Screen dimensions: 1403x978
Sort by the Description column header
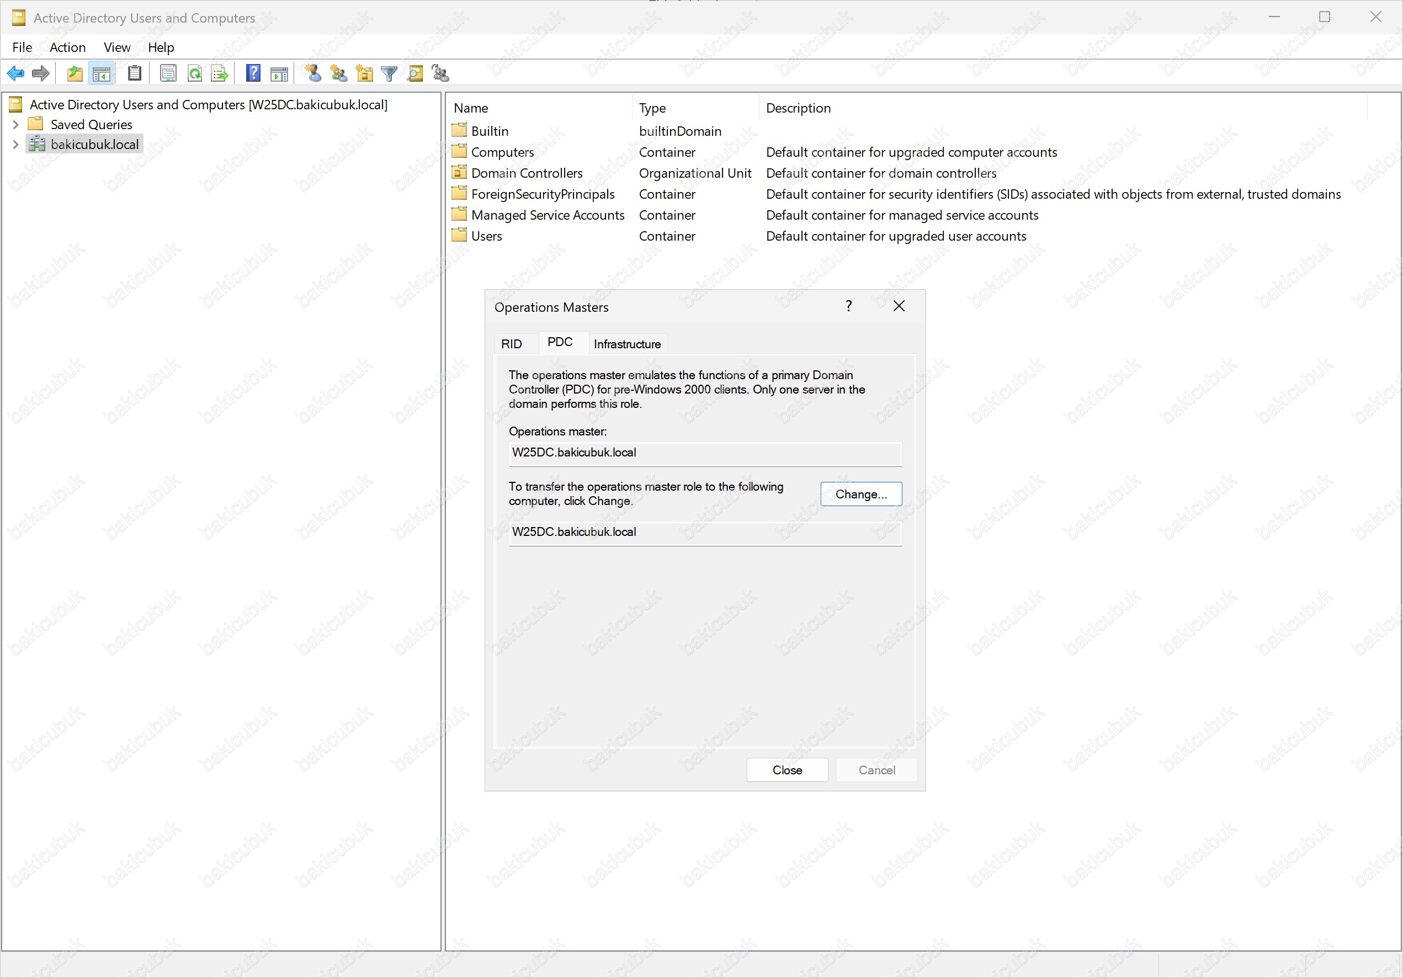1063,108
